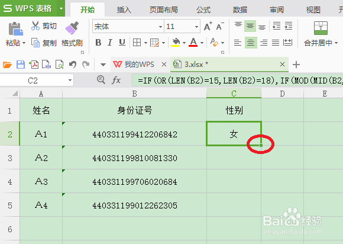Image resolution: width=343 pixels, height=244 pixels.
Task: Add a new document tab
Action: (296, 65)
